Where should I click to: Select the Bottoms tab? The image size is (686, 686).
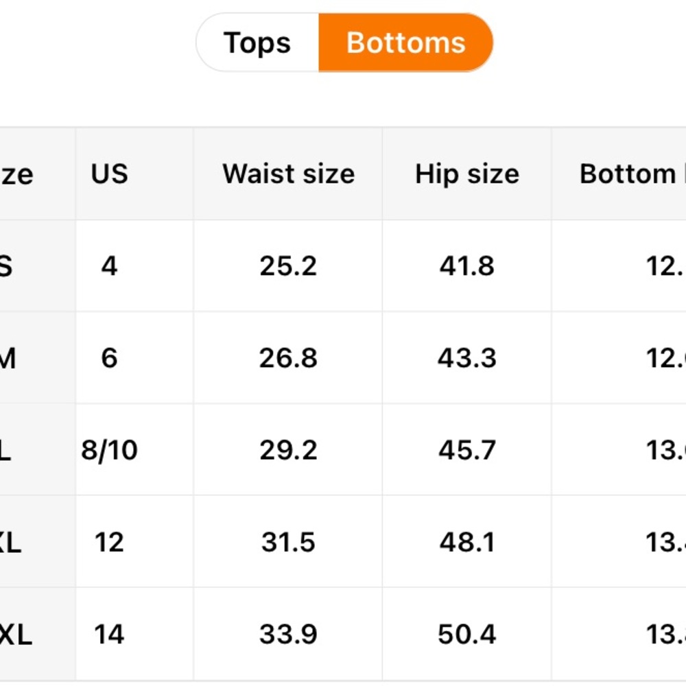pyautogui.click(x=405, y=43)
